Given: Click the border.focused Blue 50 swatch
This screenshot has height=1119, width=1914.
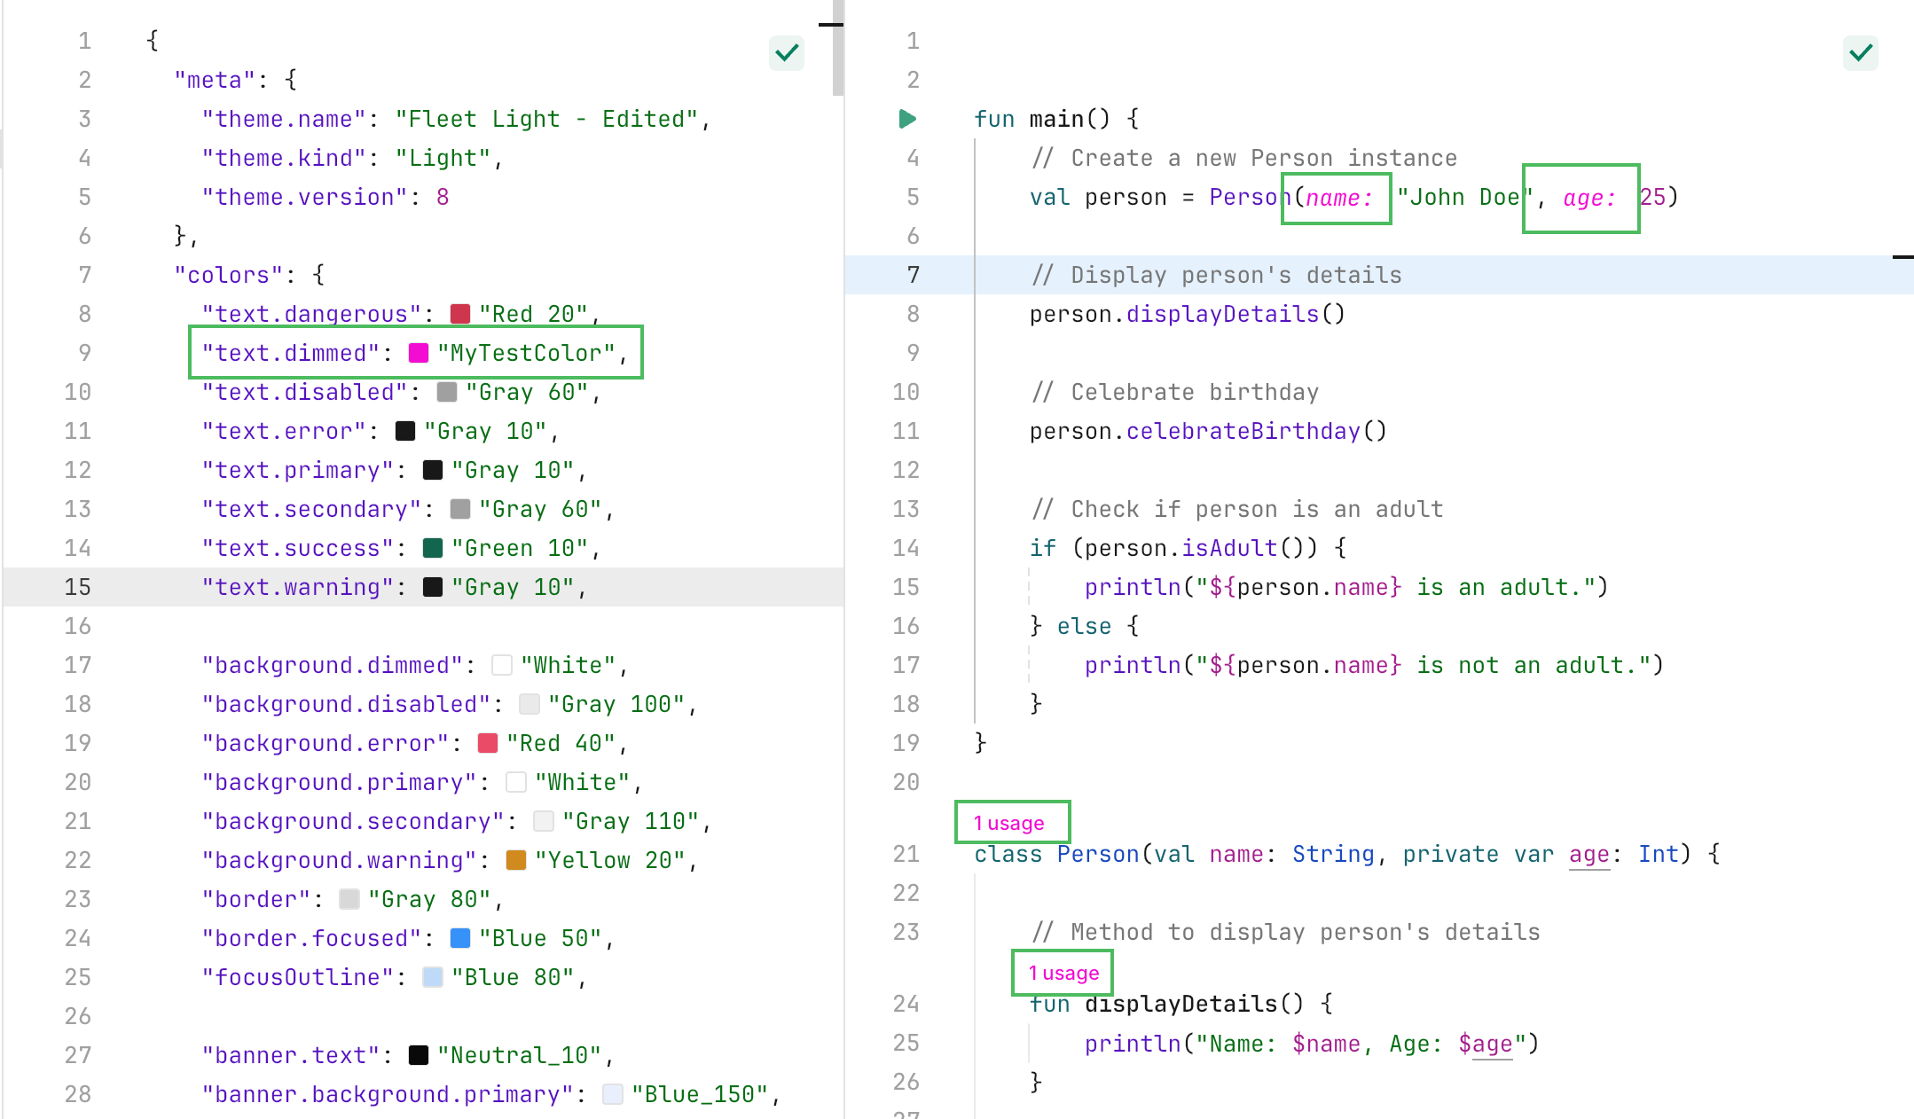Looking at the screenshot, I should click(460, 938).
